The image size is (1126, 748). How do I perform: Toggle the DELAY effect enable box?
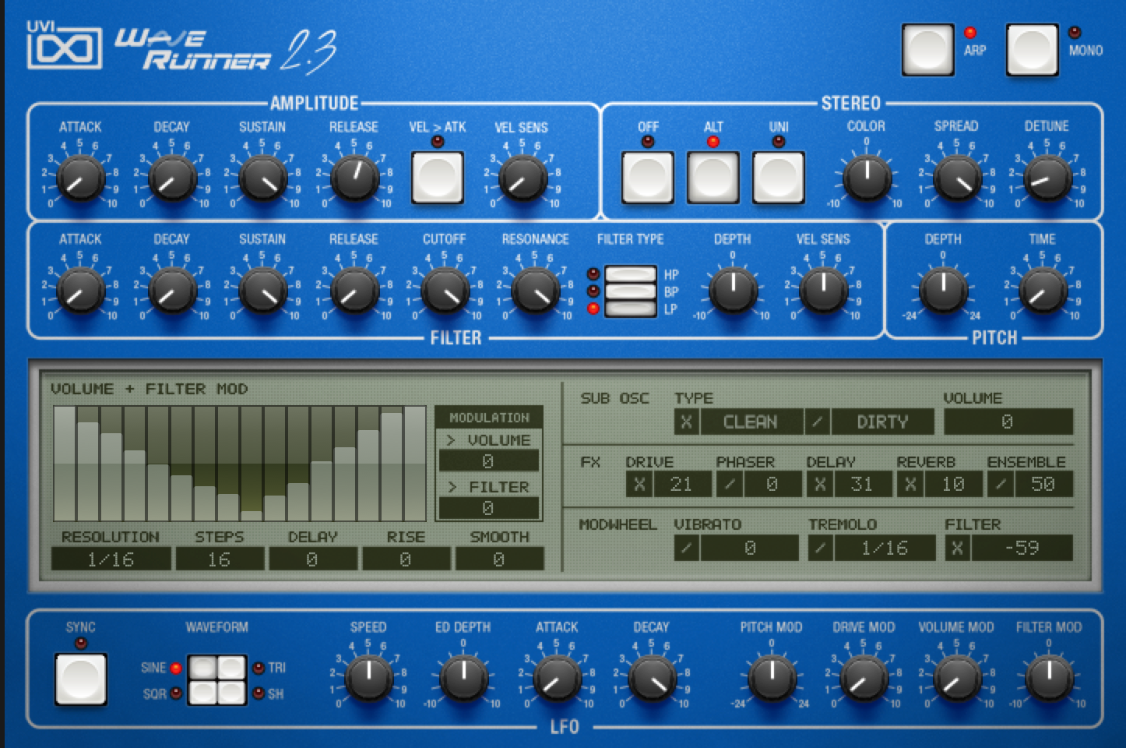pyautogui.click(x=820, y=484)
